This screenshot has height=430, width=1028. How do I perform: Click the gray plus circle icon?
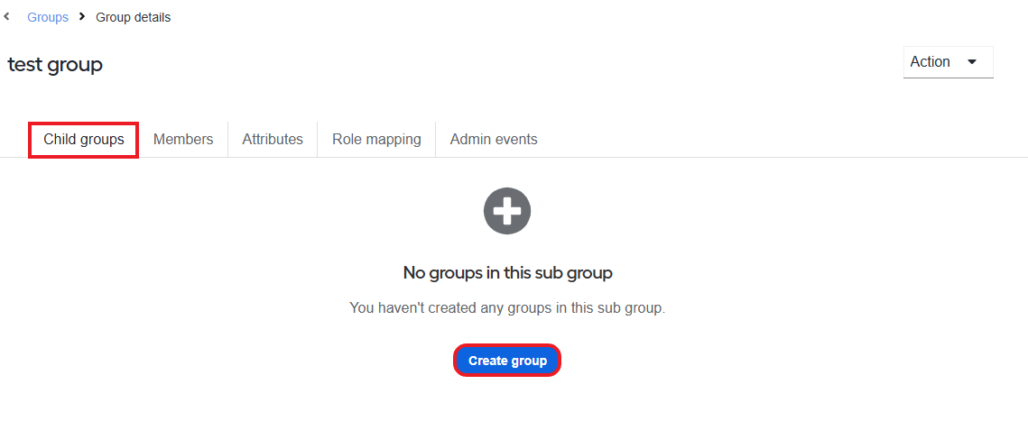507,211
